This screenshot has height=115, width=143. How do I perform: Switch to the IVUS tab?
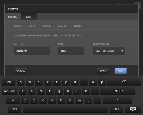tap(29, 17)
